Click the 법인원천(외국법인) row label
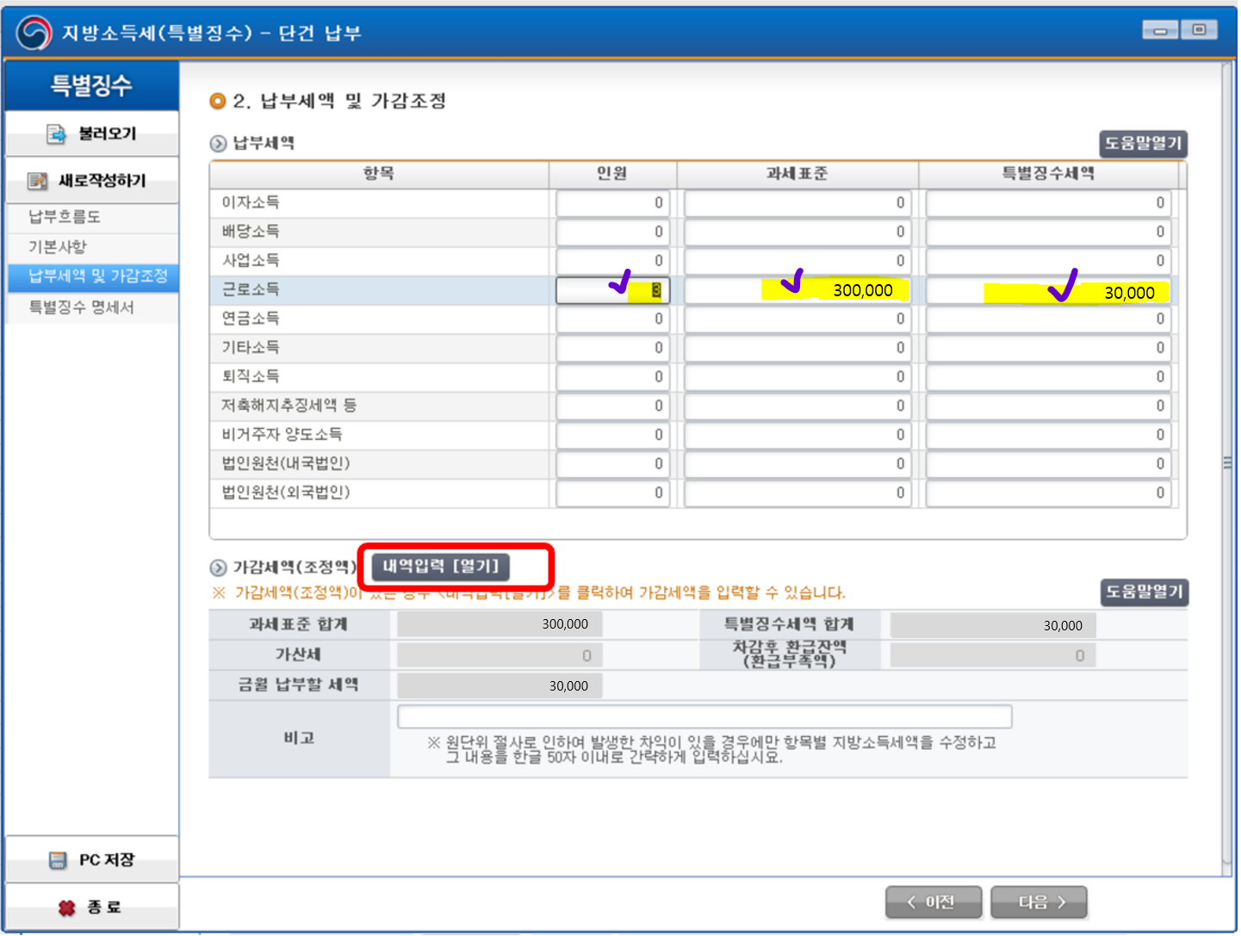Image resolution: width=1241 pixels, height=936 pixels. point(286,493)
